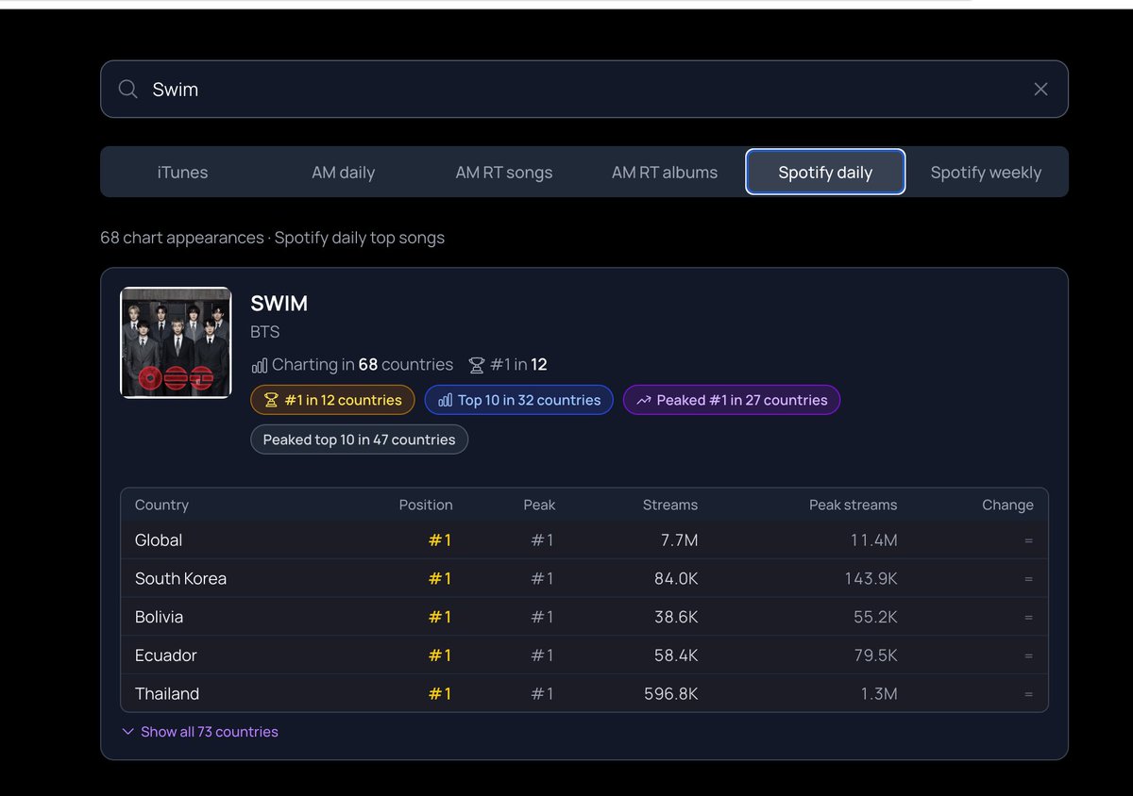The width and height of the screenshot is (1133, 796).
Task: Select the Ecuador row name
Action: (x=166, y=655)
